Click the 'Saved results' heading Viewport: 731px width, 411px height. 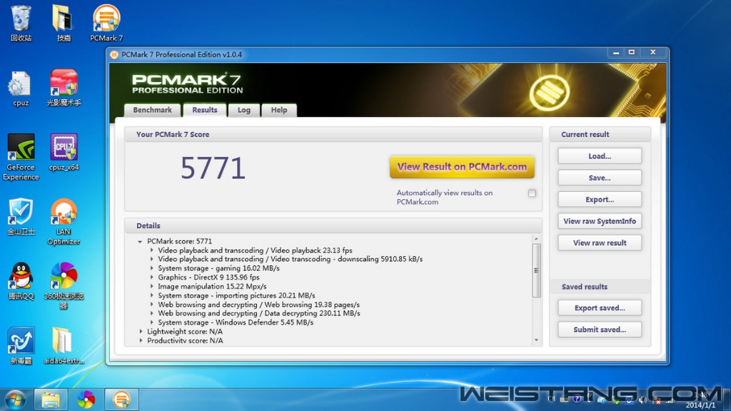[585, 287]
